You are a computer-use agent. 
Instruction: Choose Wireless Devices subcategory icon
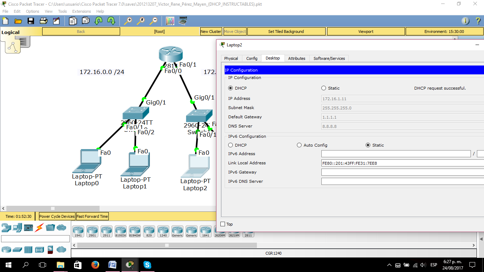point(39,250)
